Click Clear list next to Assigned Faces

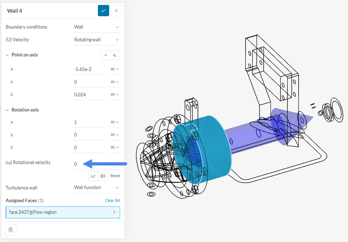point(112,200)
